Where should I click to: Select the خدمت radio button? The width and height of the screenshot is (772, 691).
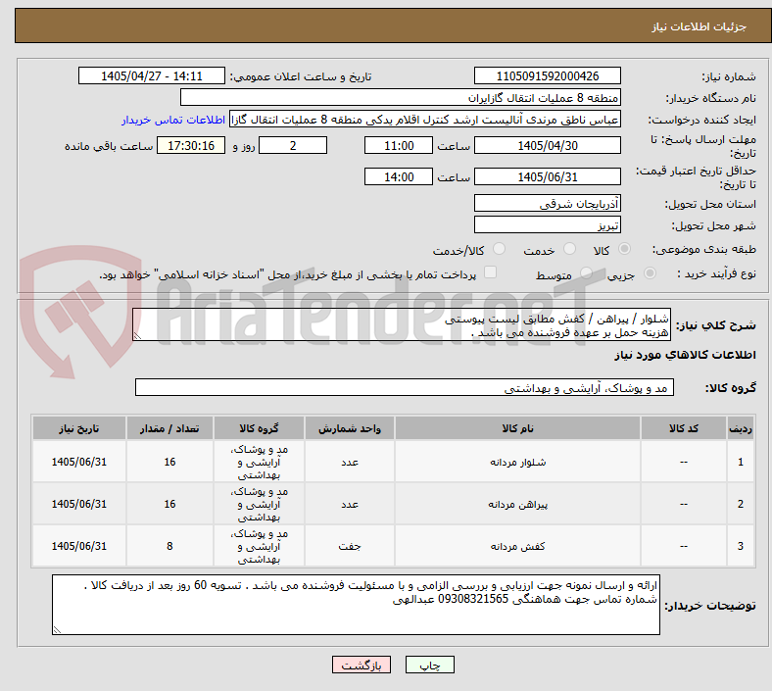(569, 249)
